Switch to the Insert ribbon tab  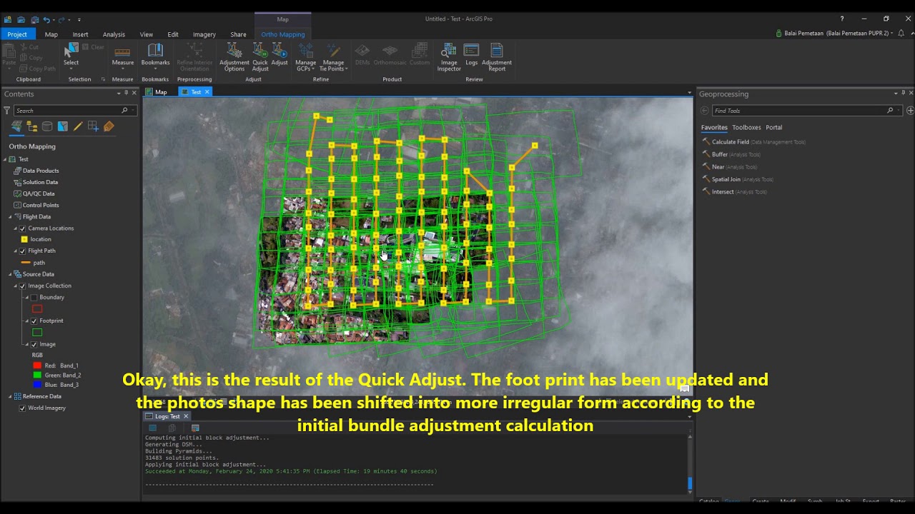[80, 34]
